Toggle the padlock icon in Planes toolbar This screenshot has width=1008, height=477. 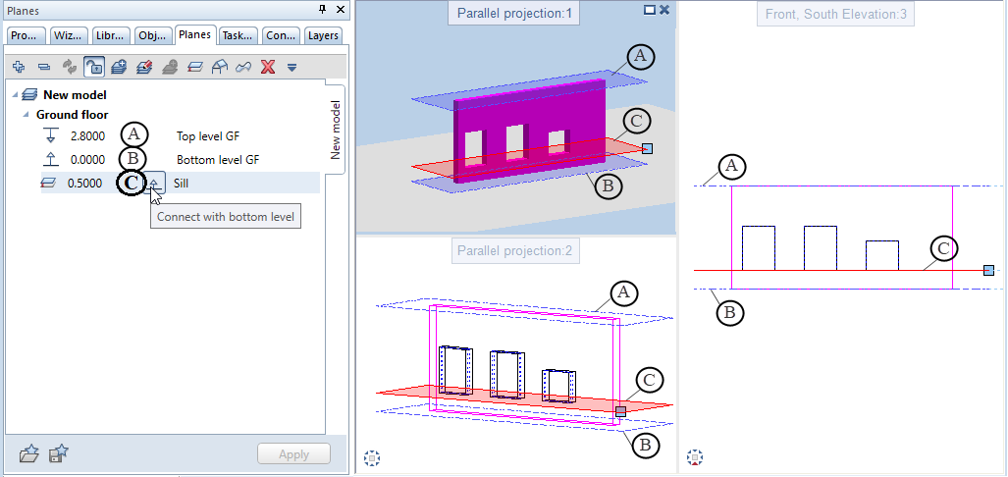point(94,67)
